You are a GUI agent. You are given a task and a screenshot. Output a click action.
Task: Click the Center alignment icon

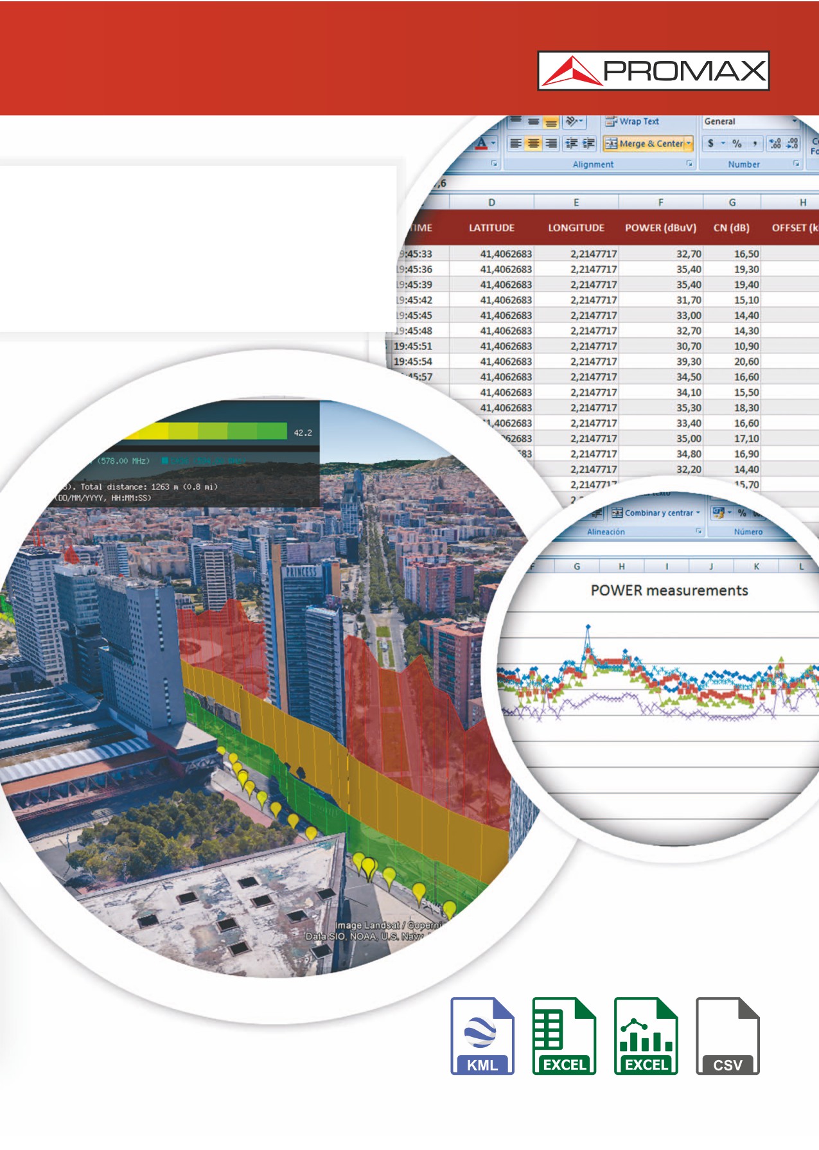[533, 143]
